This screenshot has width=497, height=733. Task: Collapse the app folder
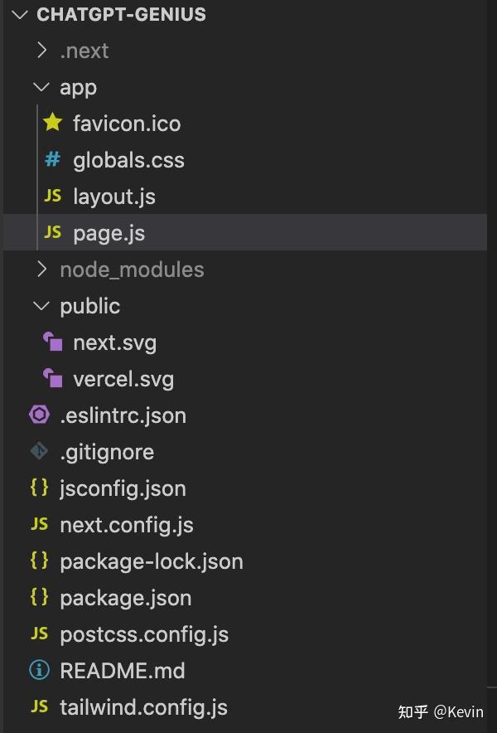(41, 87)
